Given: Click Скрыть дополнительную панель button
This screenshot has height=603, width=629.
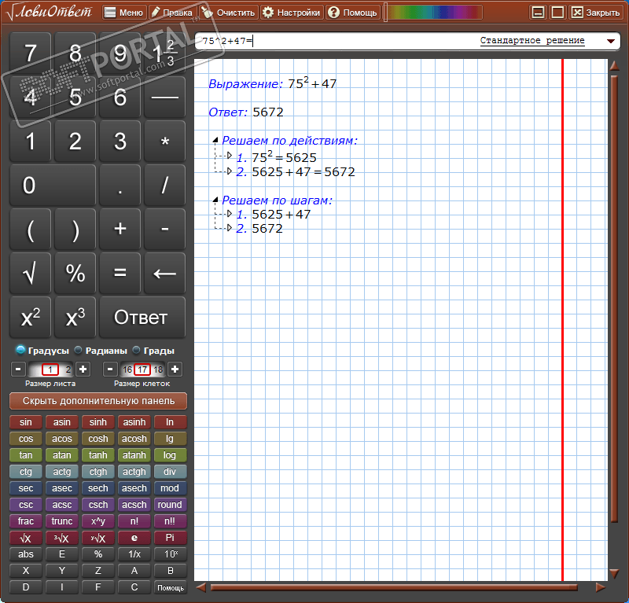Looking at the screenshot, I should pos(98,401).
